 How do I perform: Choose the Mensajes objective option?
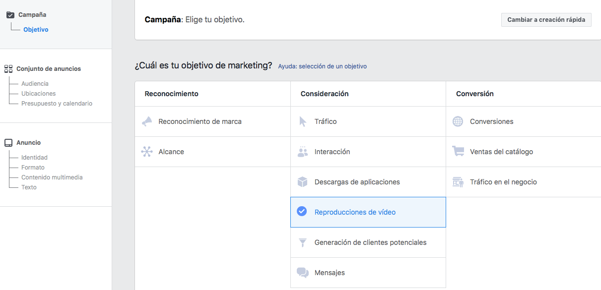(x=330, y=273)
